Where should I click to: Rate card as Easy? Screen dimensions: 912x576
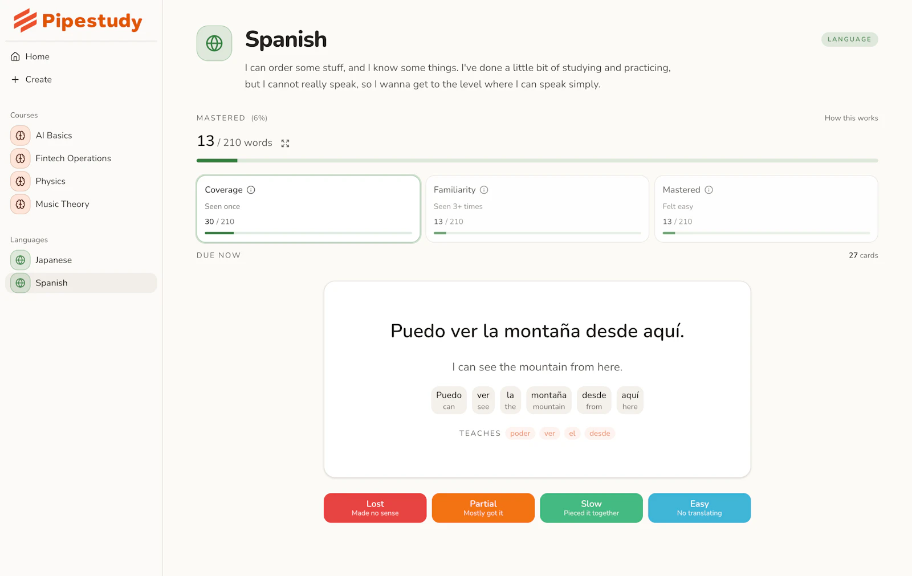pyautogui.click(x=699, y=508)
